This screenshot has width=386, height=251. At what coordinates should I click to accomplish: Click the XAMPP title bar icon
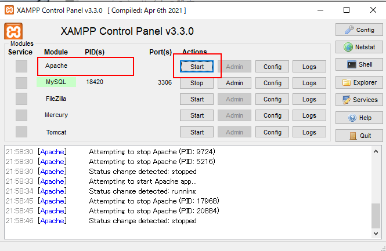click(9, 10)
